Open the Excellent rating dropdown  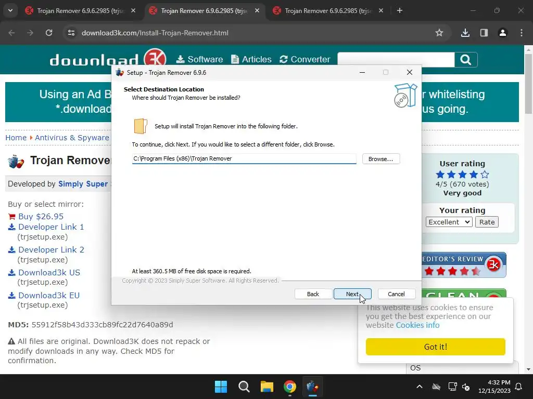pyautogui.click(x=449, y=222)
